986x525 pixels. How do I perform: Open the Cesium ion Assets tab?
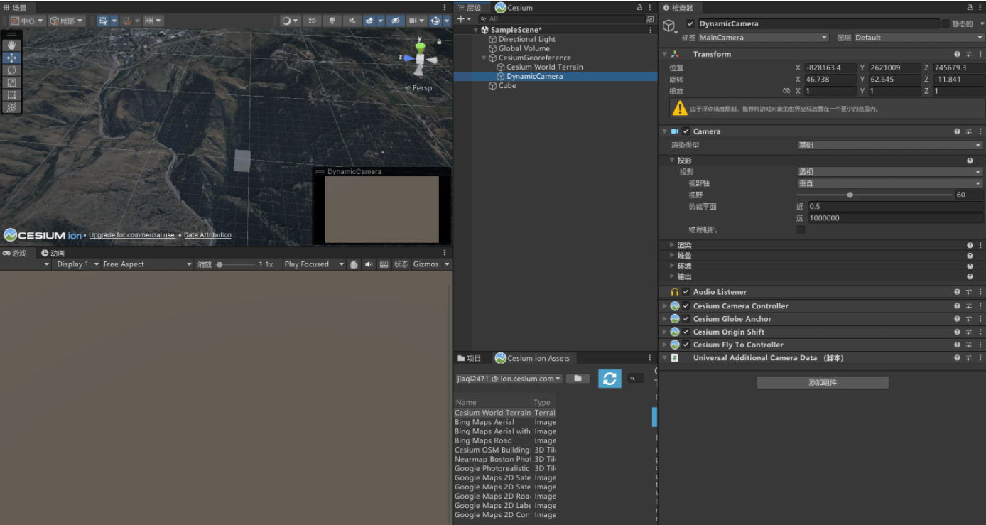[x=533, y=358]
